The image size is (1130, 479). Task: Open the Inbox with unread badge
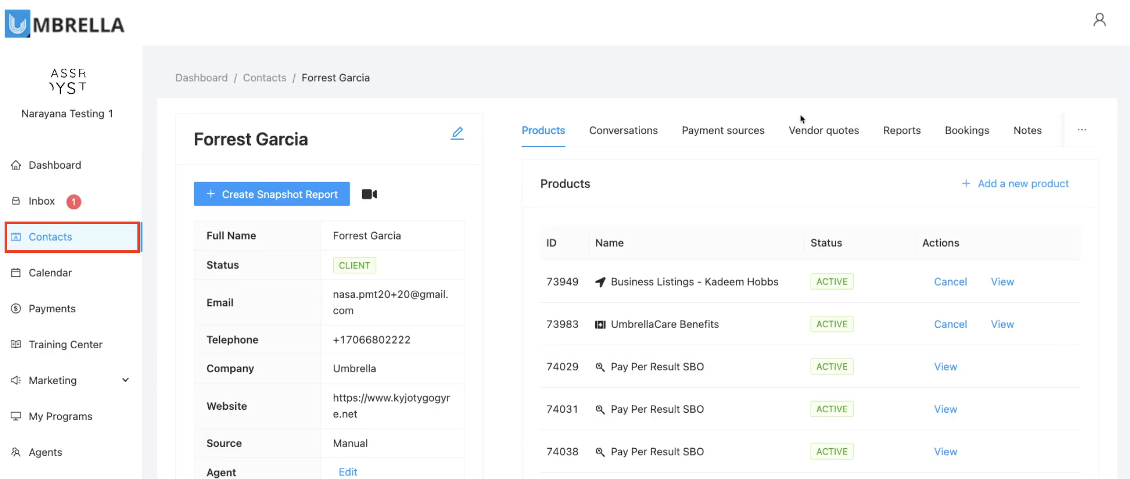tap(42, 201)
